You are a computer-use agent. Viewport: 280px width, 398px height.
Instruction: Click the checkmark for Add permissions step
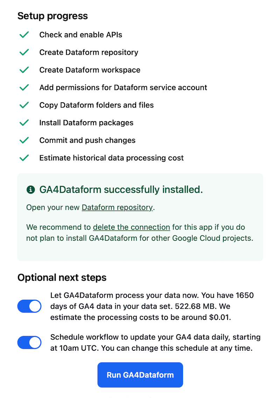[x=24, y=87]
